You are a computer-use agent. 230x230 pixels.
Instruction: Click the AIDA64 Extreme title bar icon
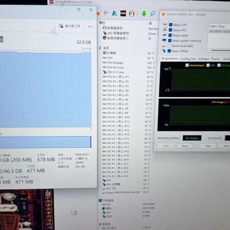pyautogui.click(x=52, y=2)
